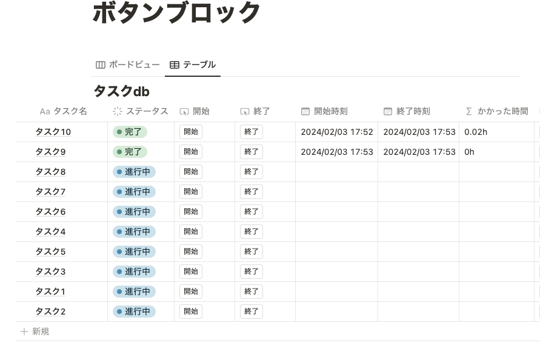Select the 0h duration cell of タスク9

496,152
